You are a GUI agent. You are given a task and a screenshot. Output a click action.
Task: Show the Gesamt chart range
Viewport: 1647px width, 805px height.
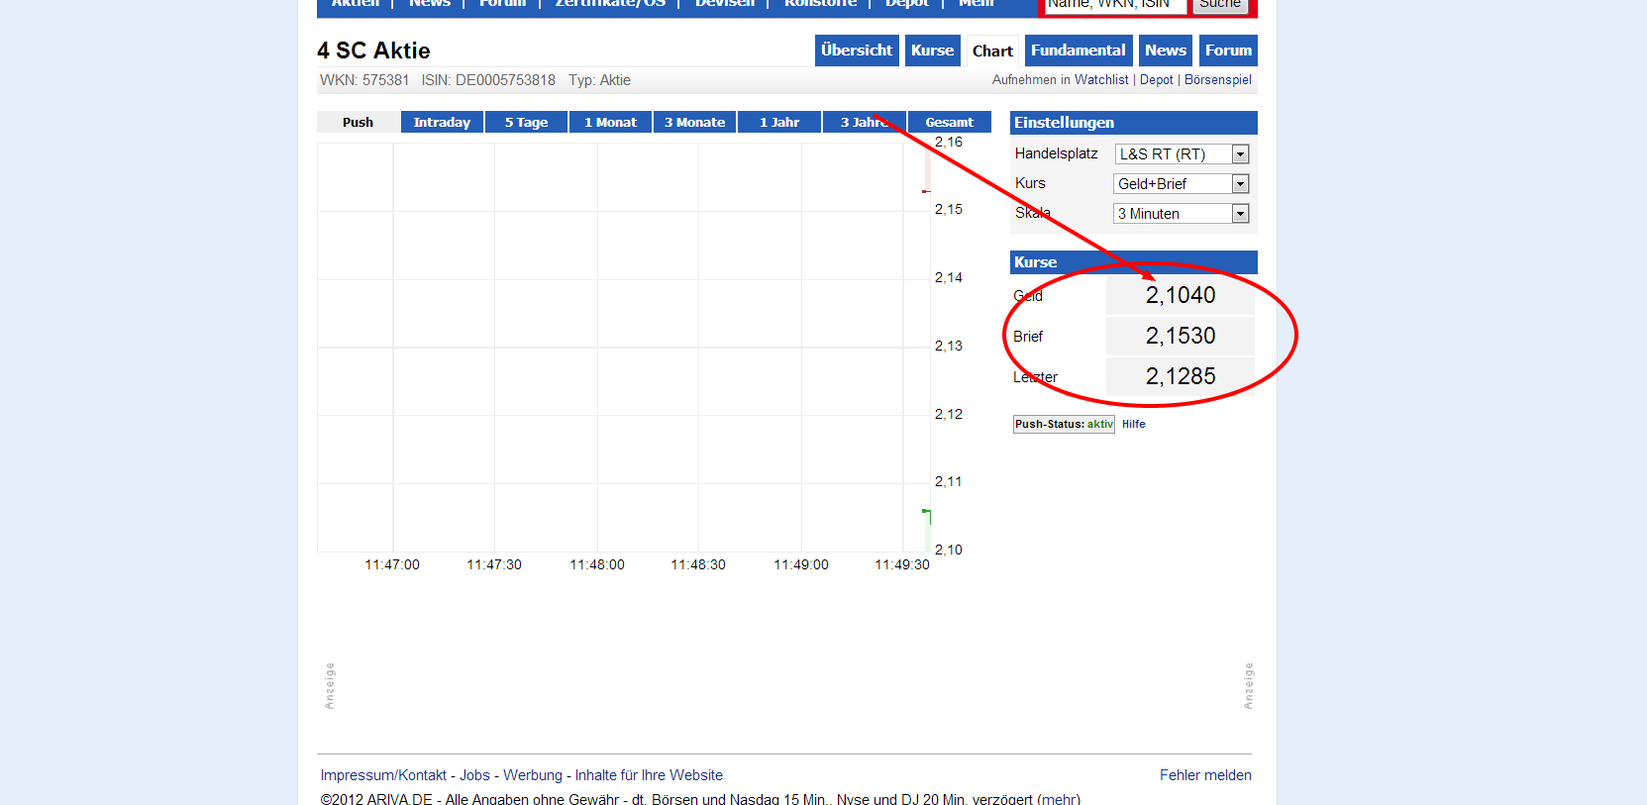pyautogui.click(x=949, y=123)
